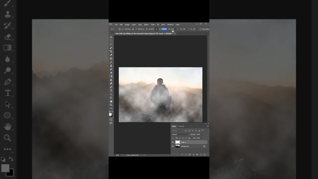Select the Move tool in the Photoshop toolbar
This screenshot has height=179, width=318.
tap(111, 37)
